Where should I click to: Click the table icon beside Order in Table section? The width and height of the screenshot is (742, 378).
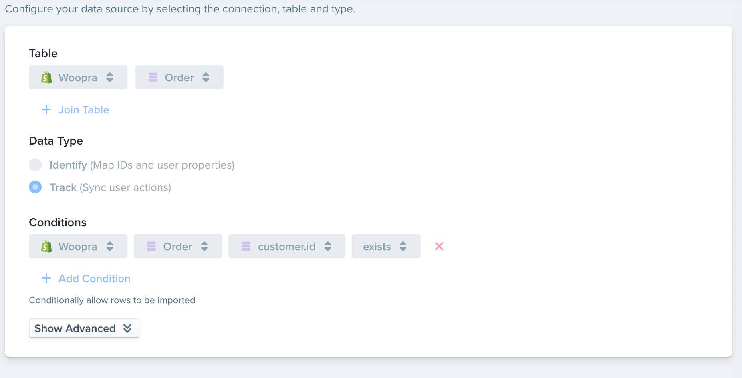pyautogui.click(x=153, y=77)
